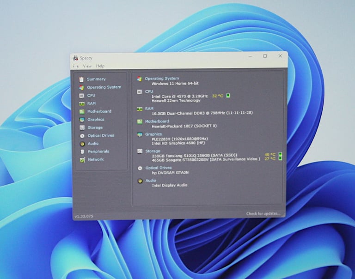The image size is (355, 279).
Task: Open the Motherboard heading link in summary
Action: [157, 121]
